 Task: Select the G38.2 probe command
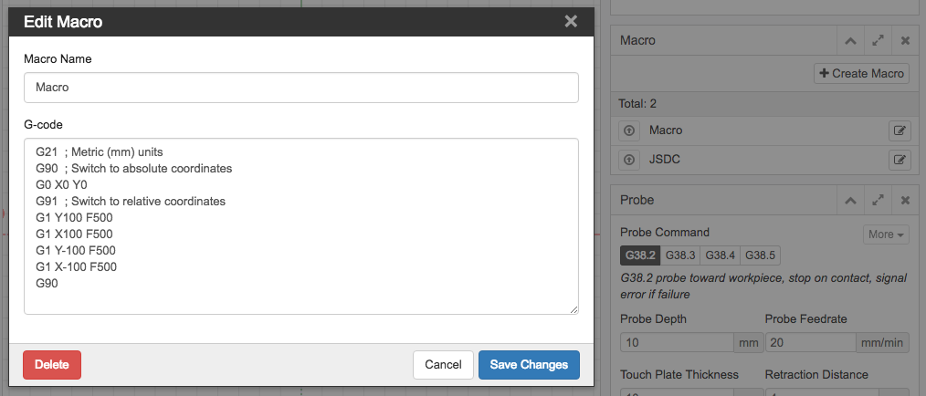[x=640, y=255]
